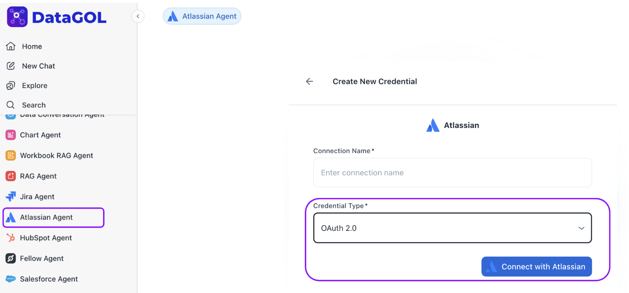Click the Connection Name input field
This screenshot has height=293, width=629.
click(x=452, y=173)
